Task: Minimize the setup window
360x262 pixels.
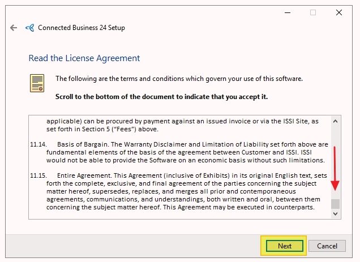Action: click(288, 12)
